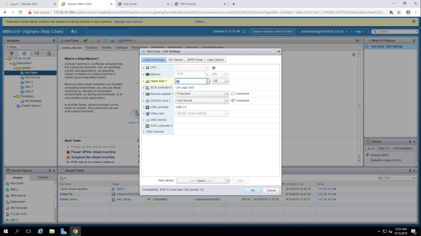This screenshot has height=236, width=421.
Task: Switch Navigator to the Storage view icon
Action: (37, 53)
